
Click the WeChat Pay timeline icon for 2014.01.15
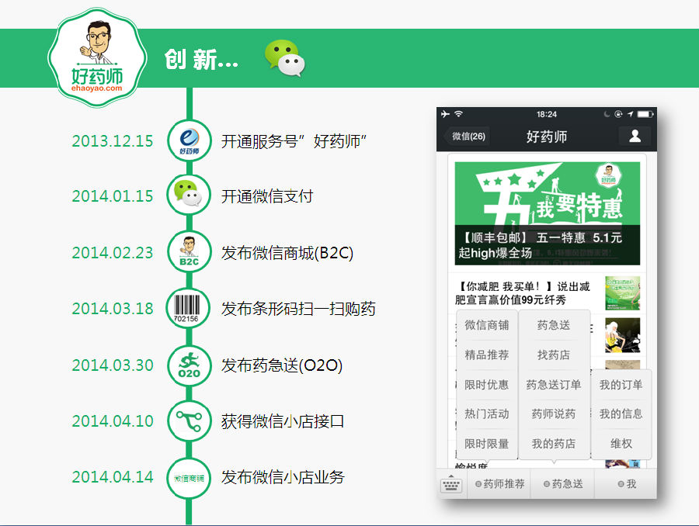(x=189, y=196)
